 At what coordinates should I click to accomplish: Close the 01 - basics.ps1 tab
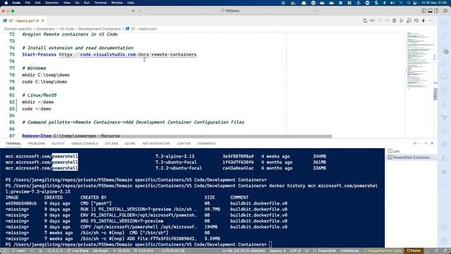(x=42, y=20)
